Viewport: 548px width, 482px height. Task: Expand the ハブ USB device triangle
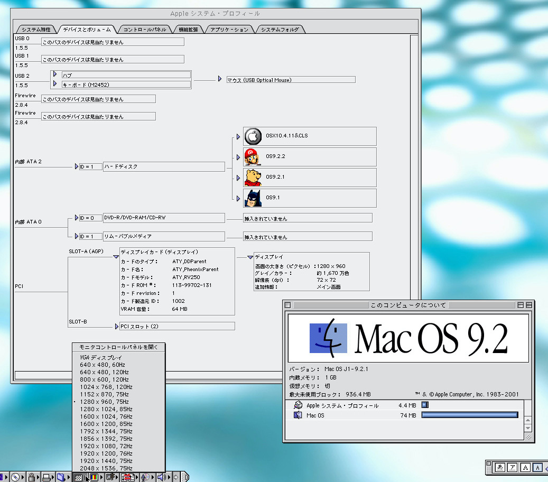[x=55, y=75]
